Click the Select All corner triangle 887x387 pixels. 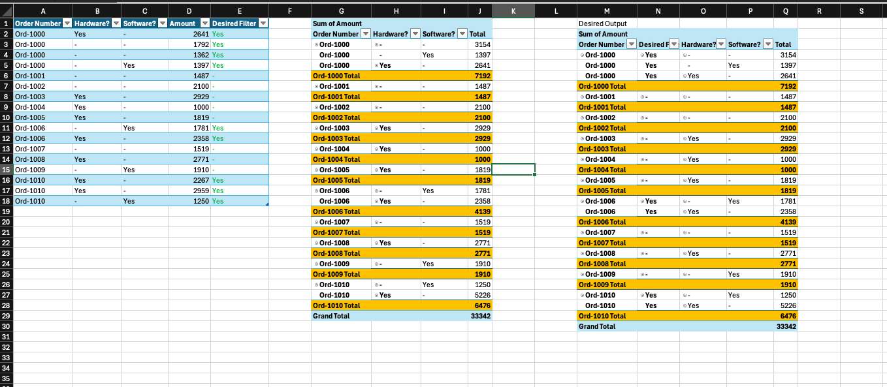click(x=7, y=11)
